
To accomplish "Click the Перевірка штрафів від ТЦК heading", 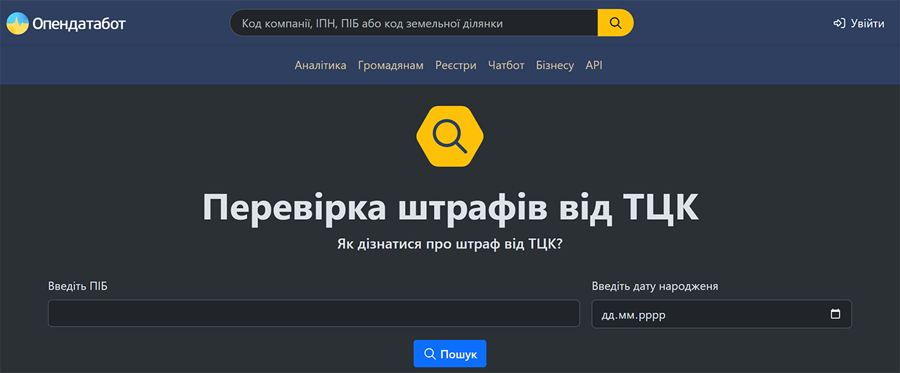I will [450, 207].
